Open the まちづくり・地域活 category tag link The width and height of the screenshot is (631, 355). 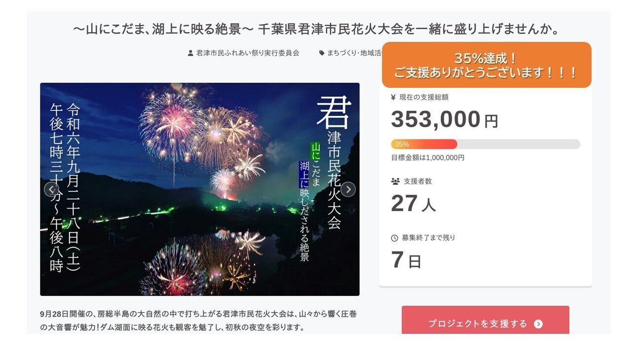(x=354, y=53)
